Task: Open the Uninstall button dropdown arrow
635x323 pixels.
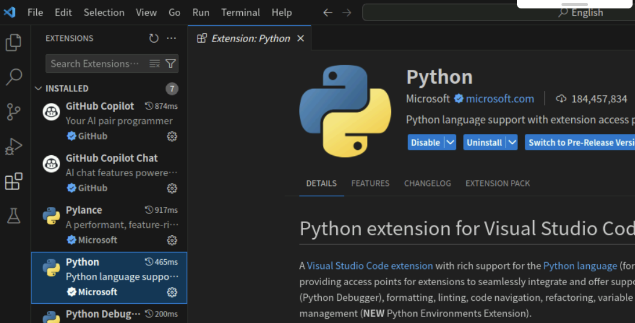Action: [x=511, y=143]
